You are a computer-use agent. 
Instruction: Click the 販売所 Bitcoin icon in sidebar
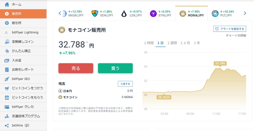pyautogui.click(x=7, y=14)
